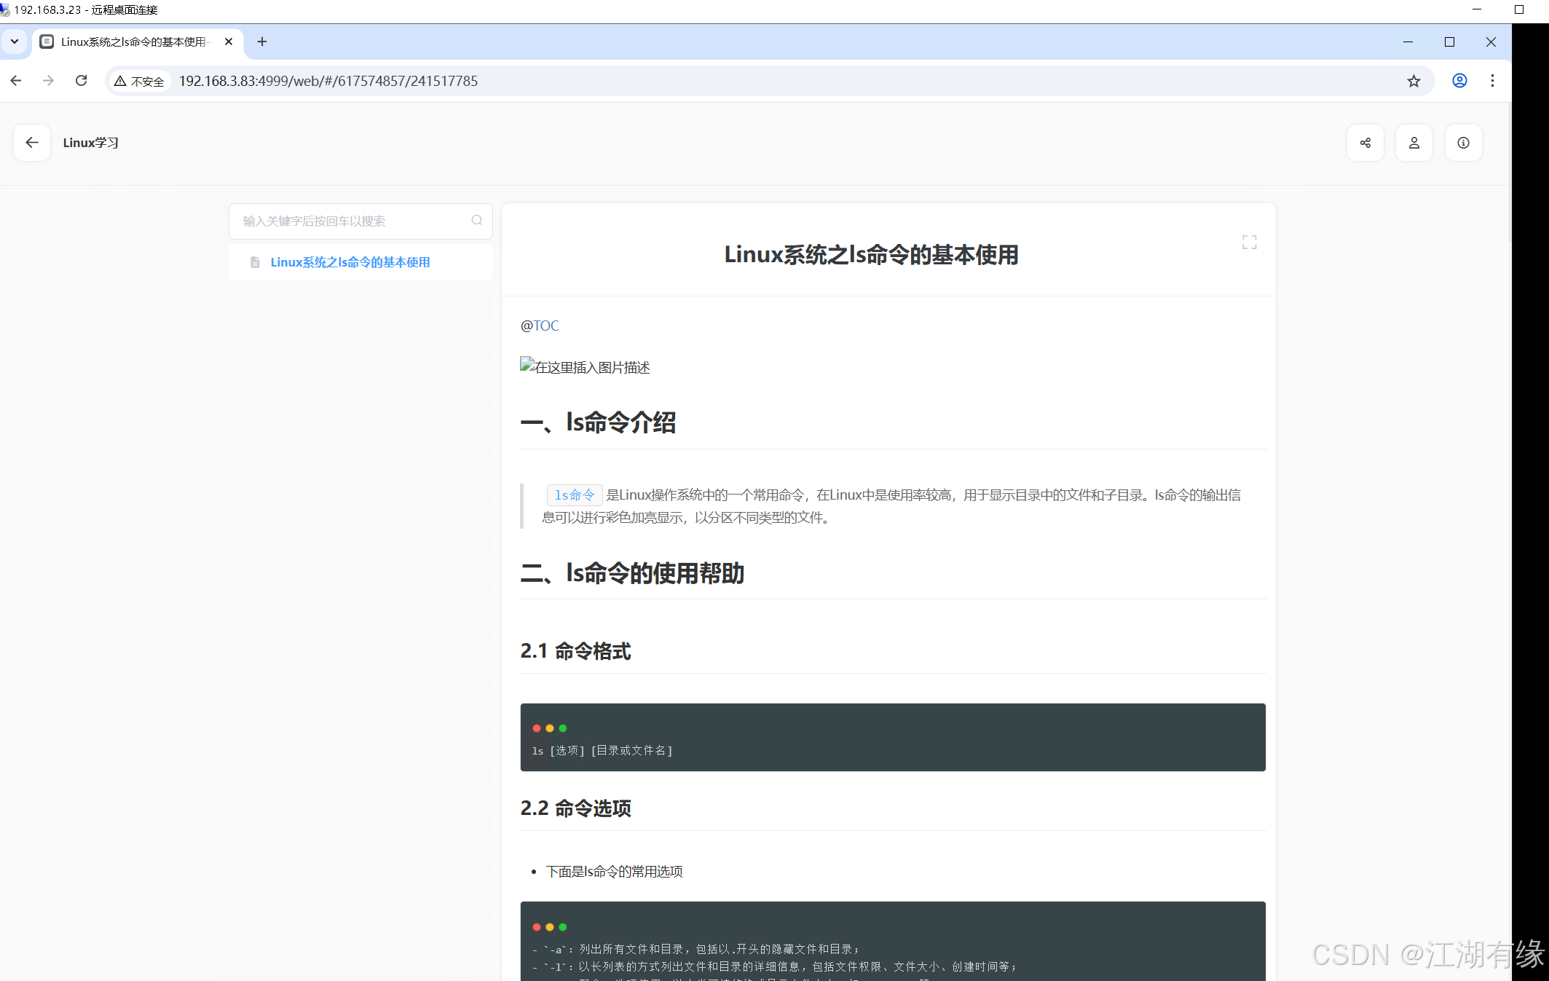Click the document icon next to the sidebar article
This screenshot has width=1549, height=981.
(x=254, y=261)
